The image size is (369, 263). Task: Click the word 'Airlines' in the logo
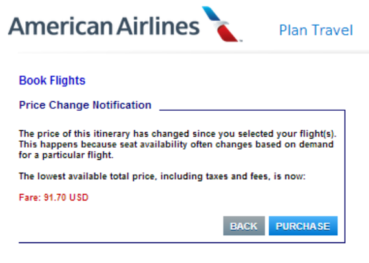tap(158, 26)
